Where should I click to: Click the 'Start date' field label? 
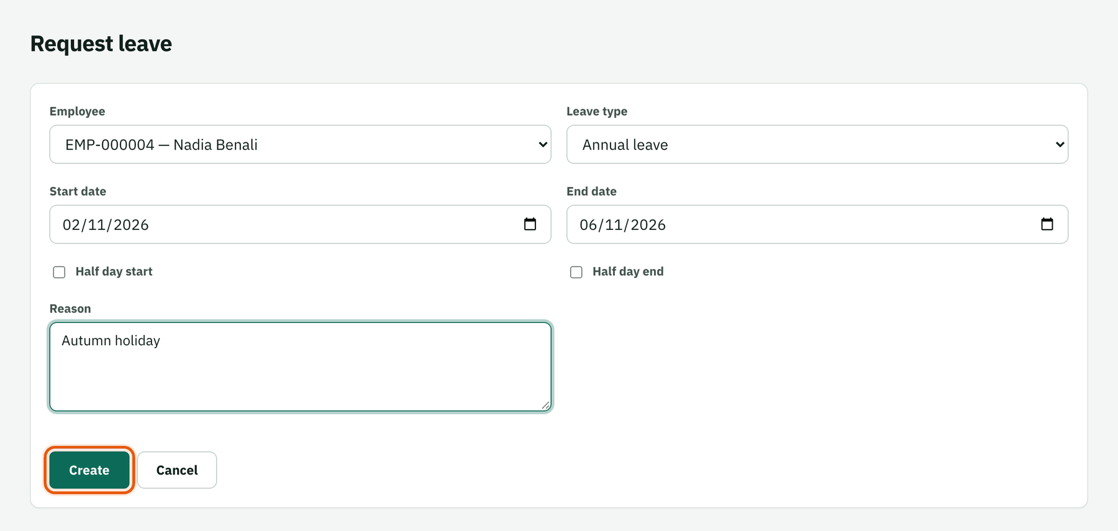[78, 191]
